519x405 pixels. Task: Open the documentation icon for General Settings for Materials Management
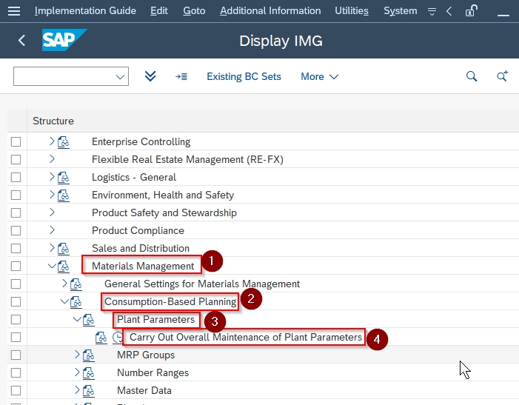76,284
